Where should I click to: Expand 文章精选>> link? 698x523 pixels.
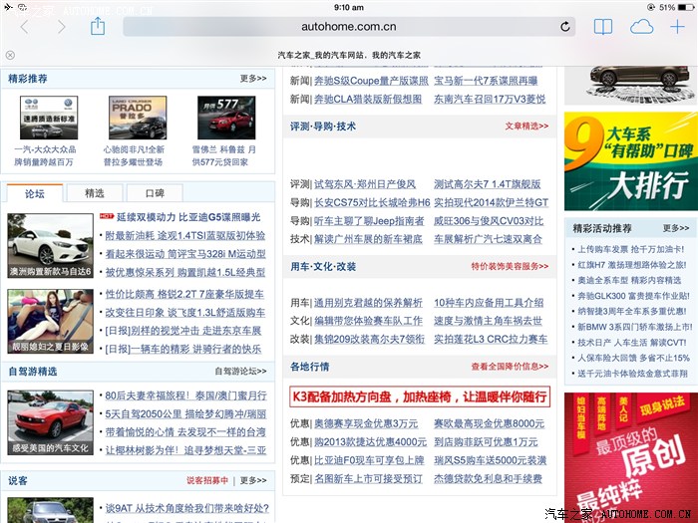[526, 127]
